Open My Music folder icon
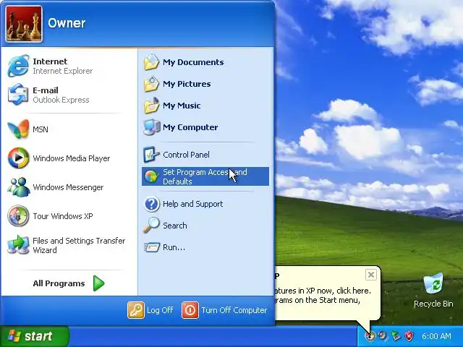463x347 pixels. pos(151,106)
